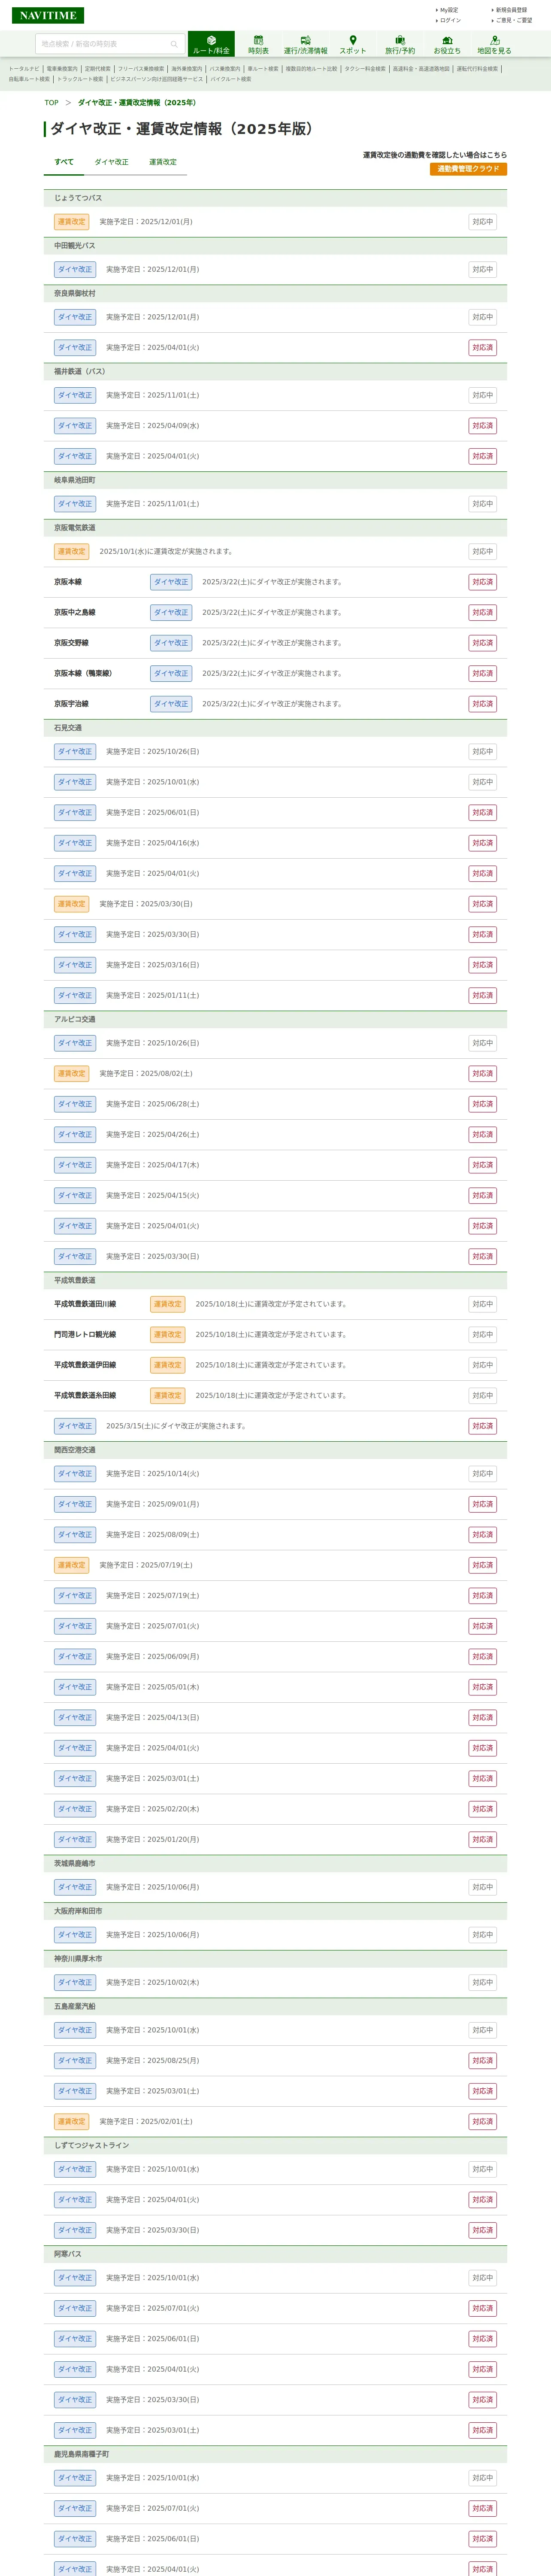
Task: Open the My設定 link
Action: point(449,10)
